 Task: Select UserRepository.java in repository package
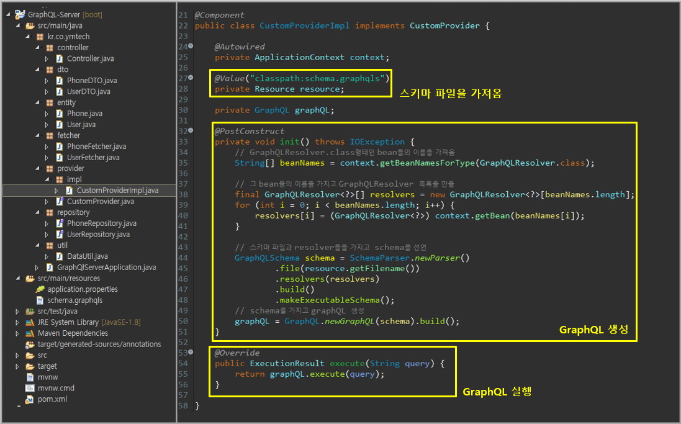point(98,235)
